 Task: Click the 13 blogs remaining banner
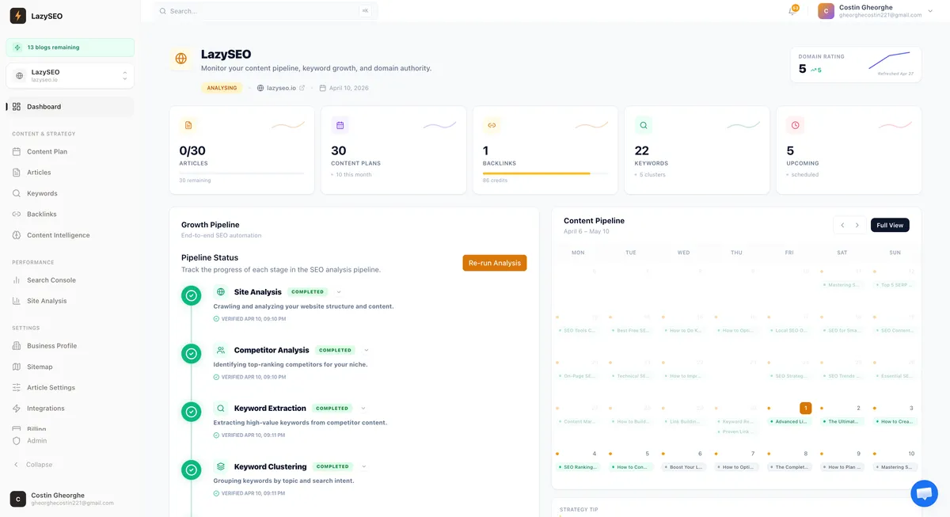click(x=70, y=48)
